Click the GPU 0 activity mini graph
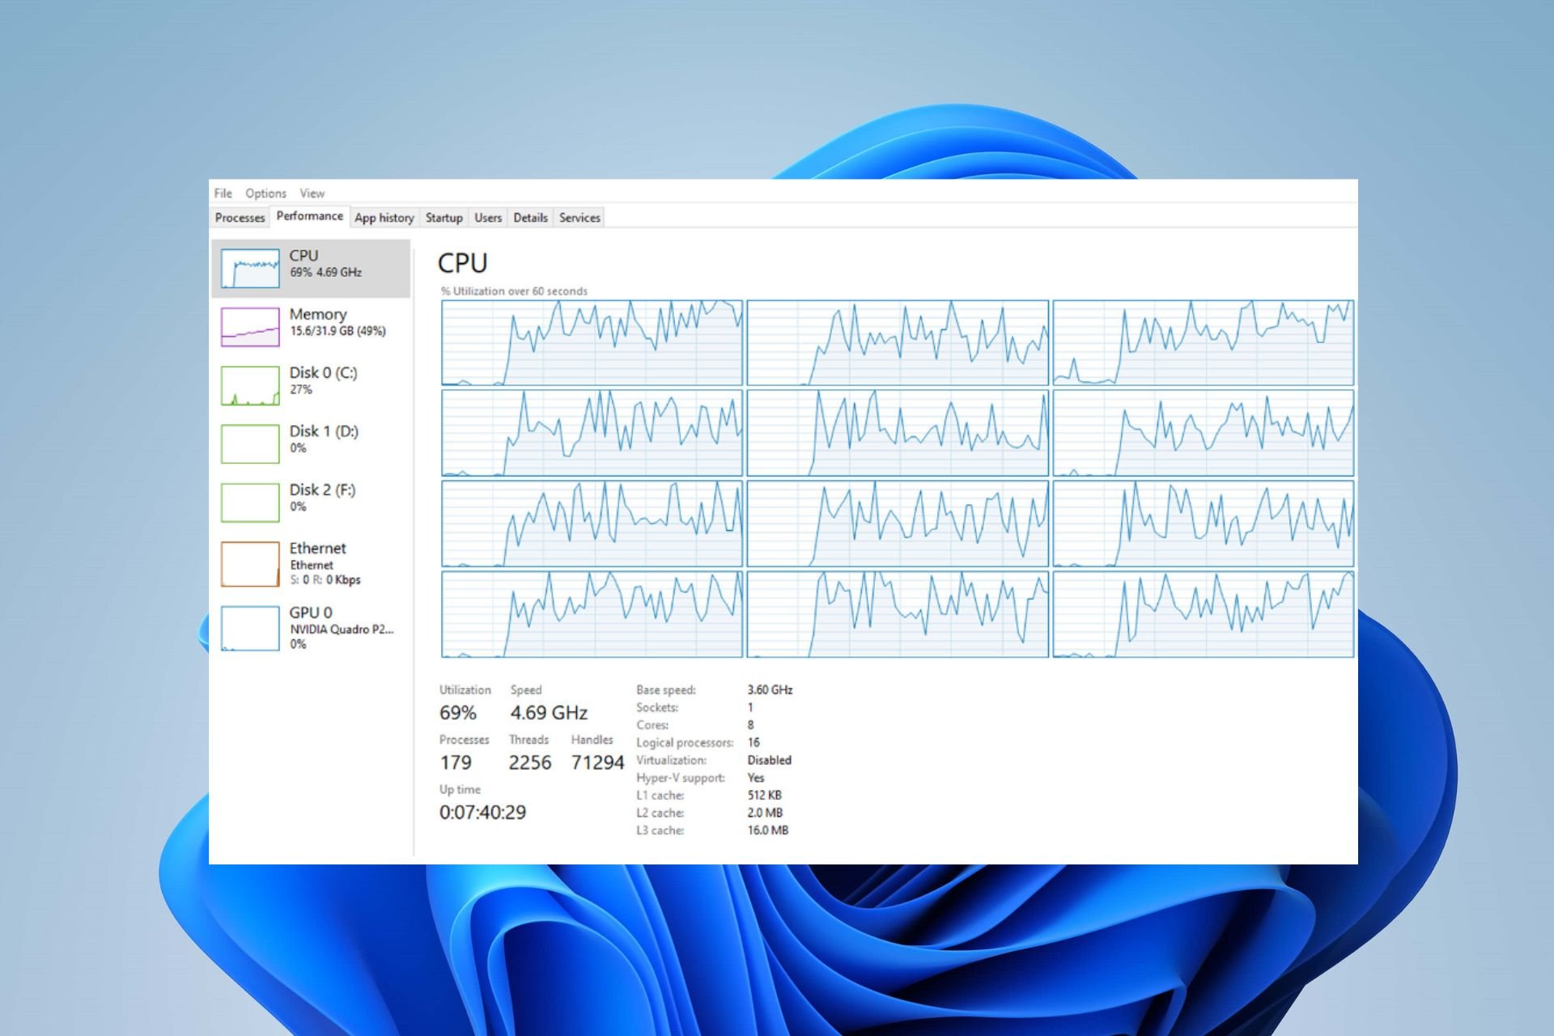This screenshot has height=1036, width=1554. (249, 628)
